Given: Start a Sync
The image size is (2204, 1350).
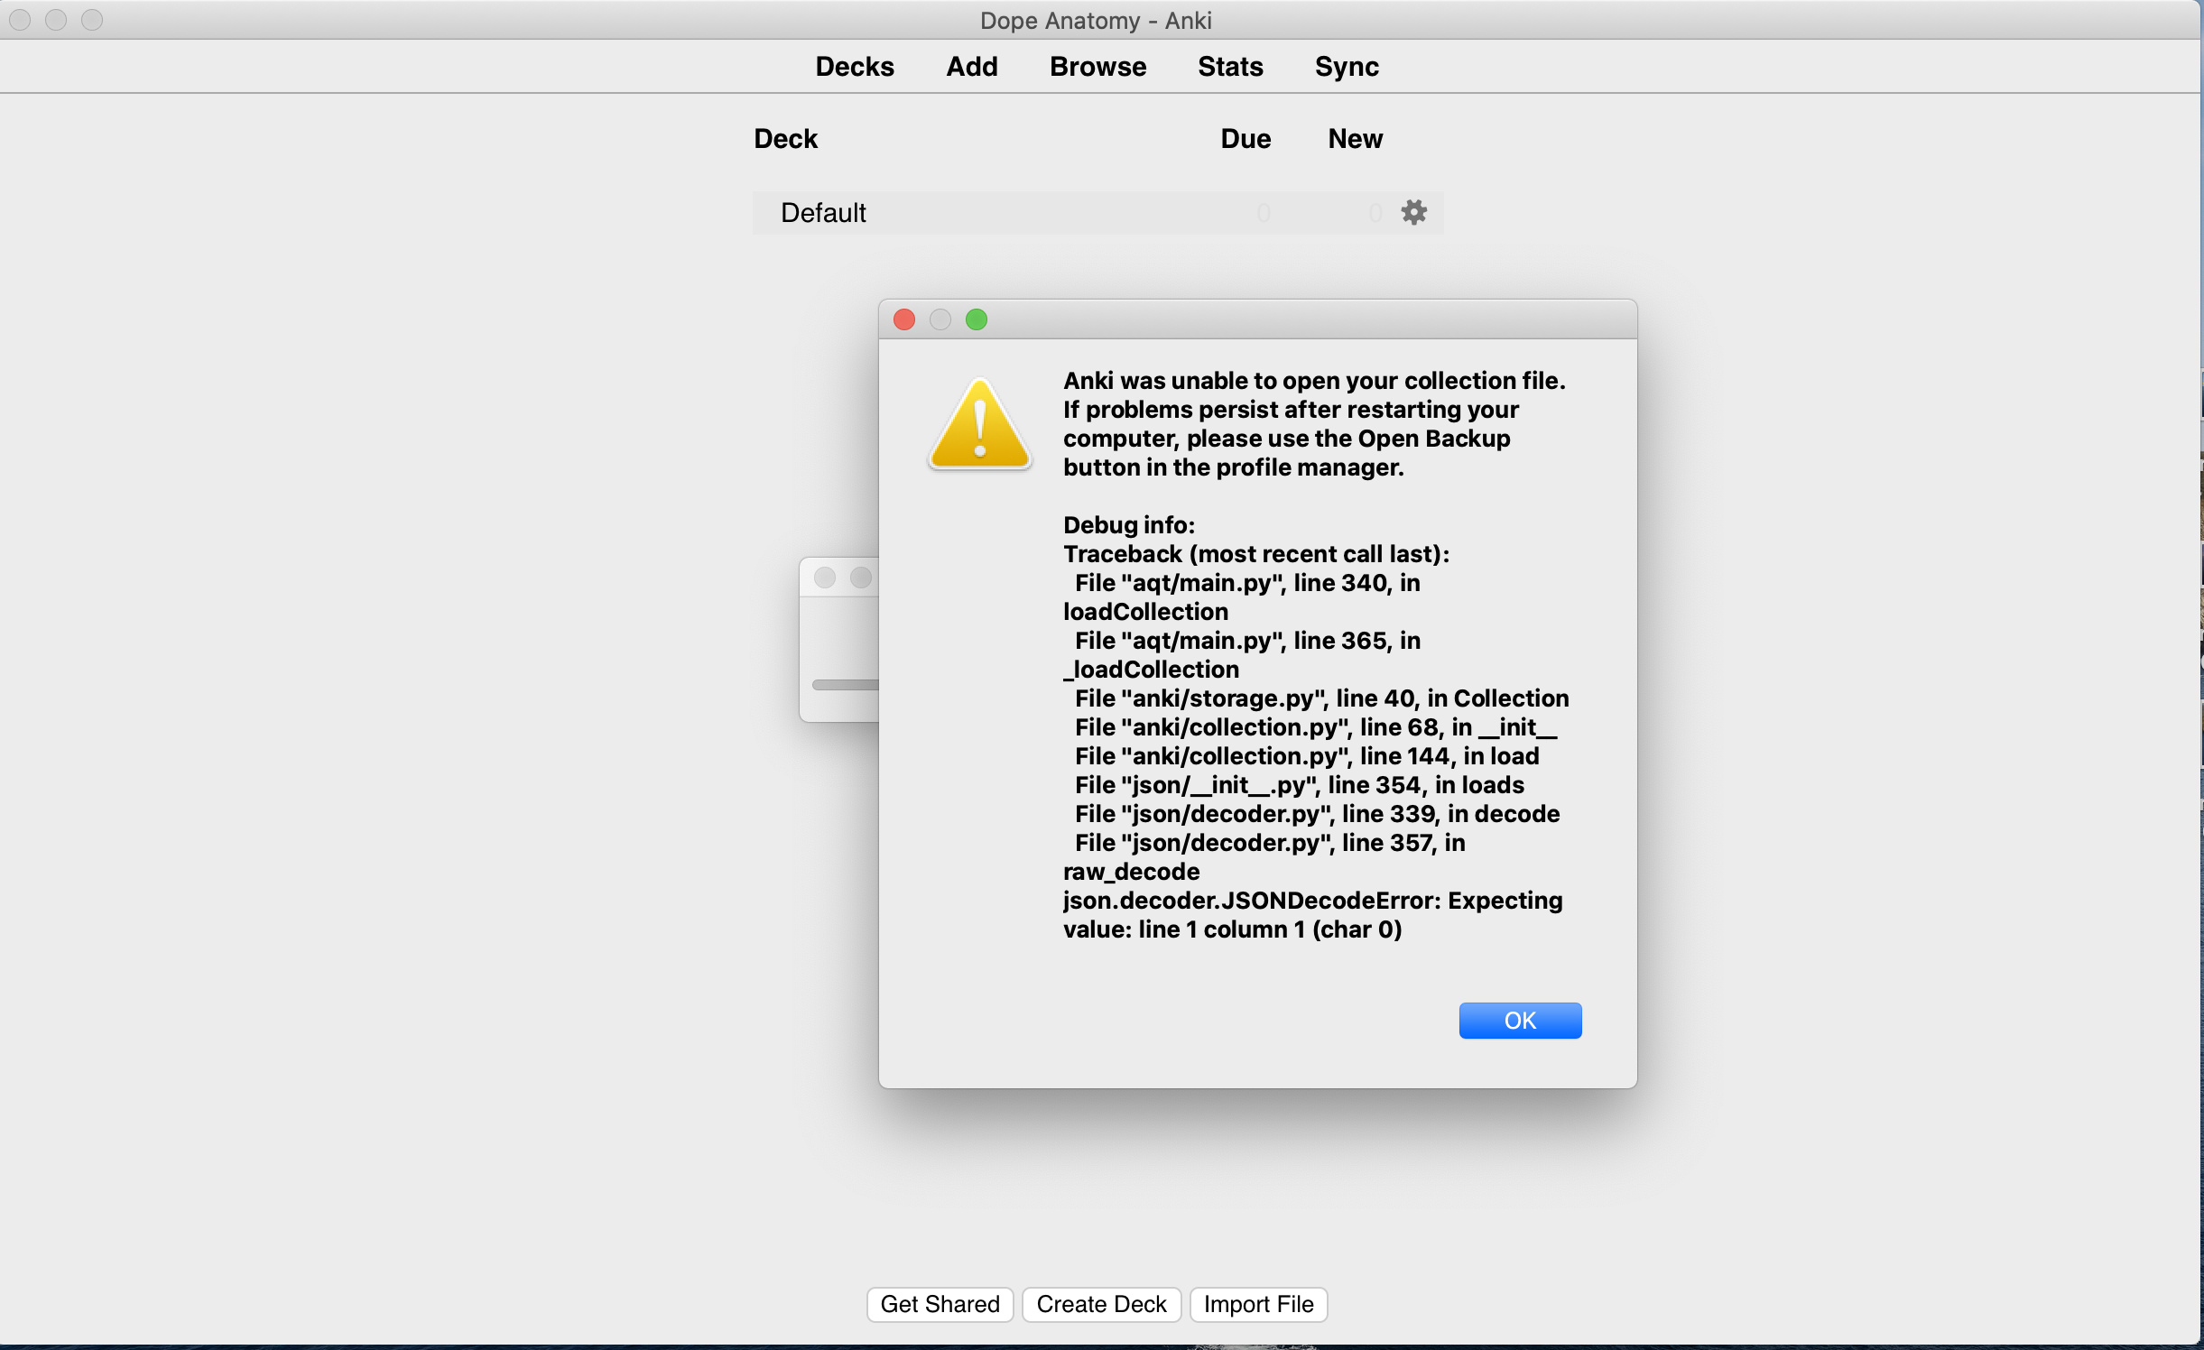Looking at the screenshot, I should 1347,67.
